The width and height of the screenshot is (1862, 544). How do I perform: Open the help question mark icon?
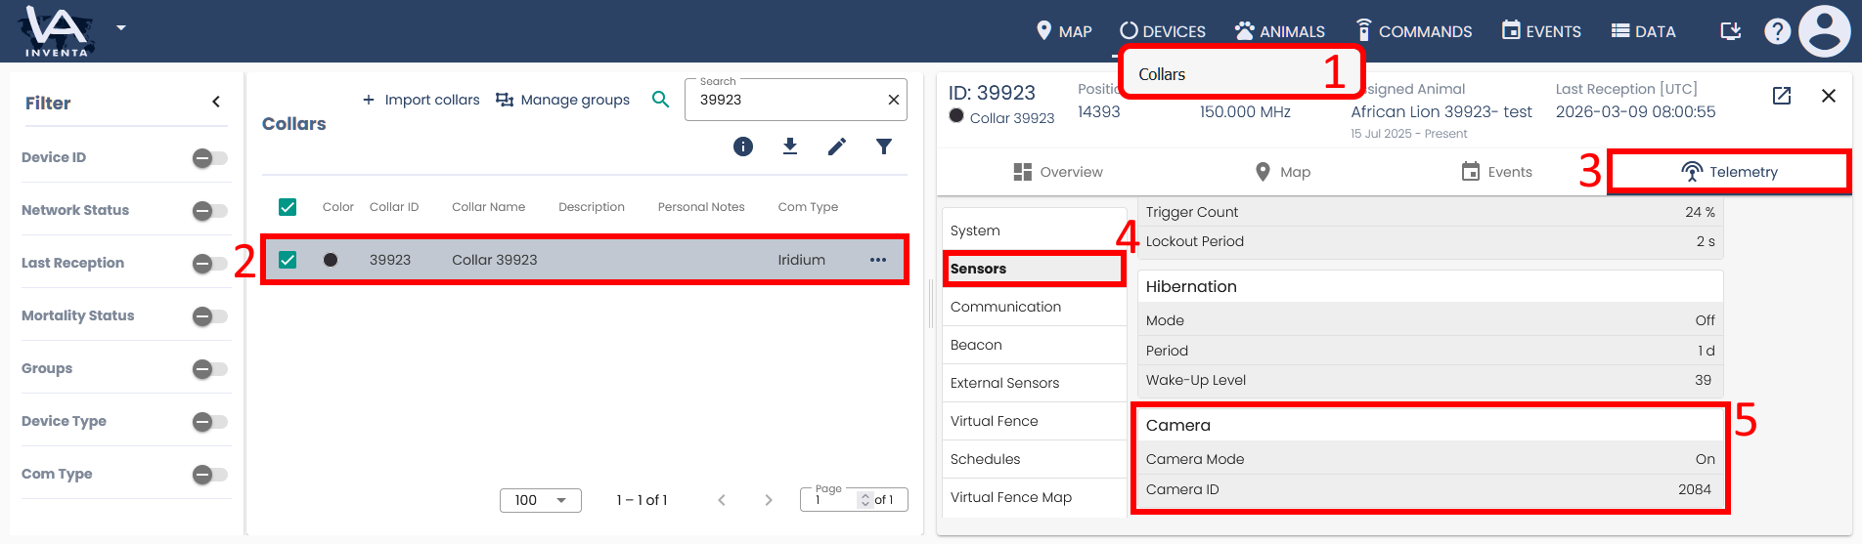click(x=1777, y=31)
